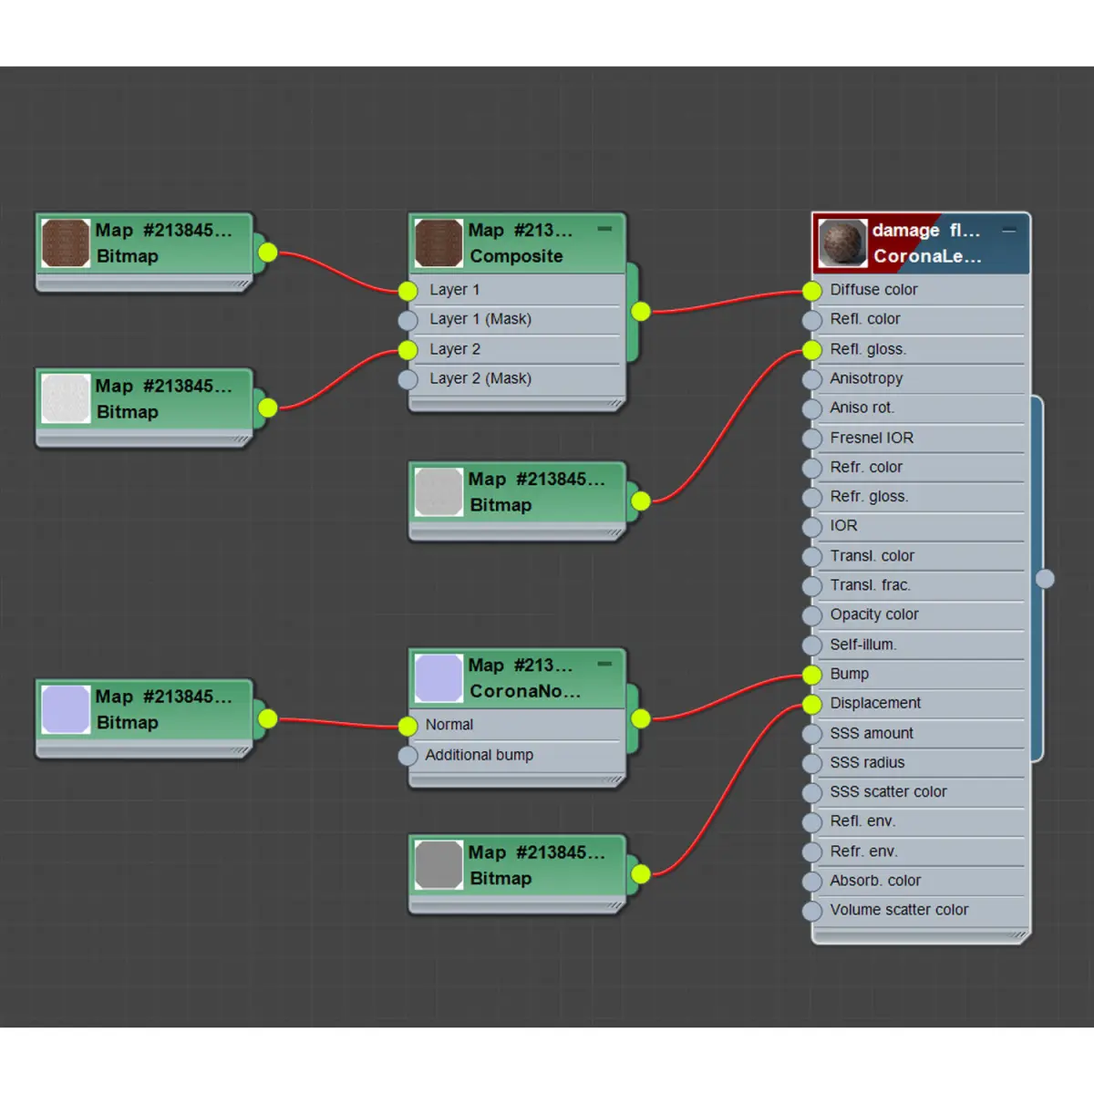Click output of lavender Bitmap feeding Normal

click(x=267, y=718)
